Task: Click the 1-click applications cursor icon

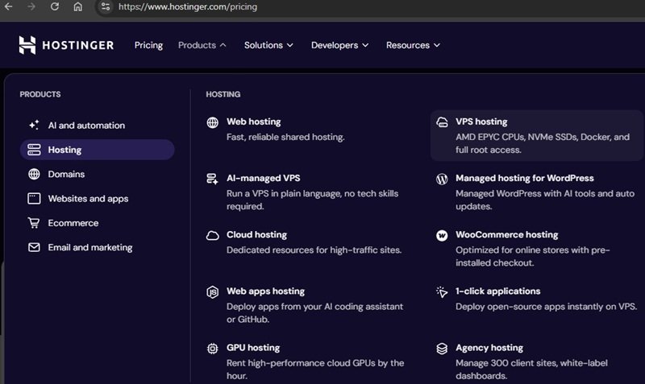Action: (x=442, y=291)
